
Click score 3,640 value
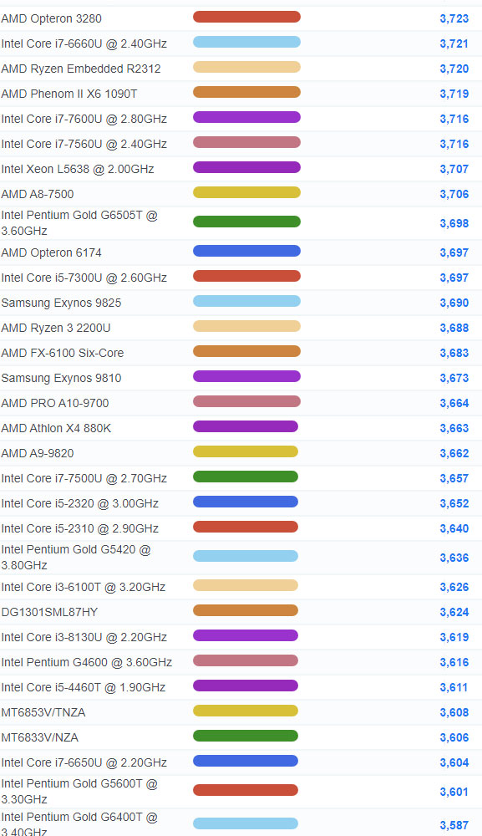coord(454,528)
